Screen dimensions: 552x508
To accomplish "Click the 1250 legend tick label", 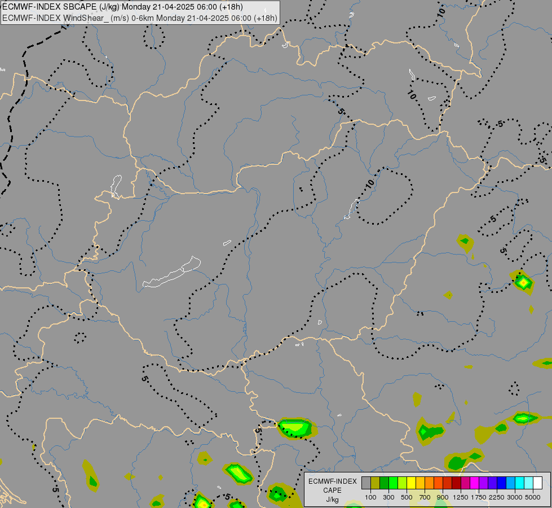I will [461, 497].
